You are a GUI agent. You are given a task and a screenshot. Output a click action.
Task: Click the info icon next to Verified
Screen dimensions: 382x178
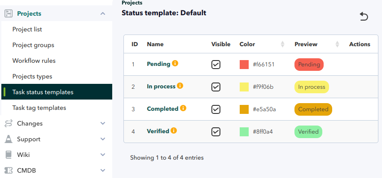click(x=174, y=130)
